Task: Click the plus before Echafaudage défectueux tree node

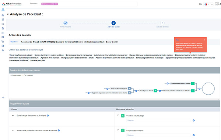Action: [168, 84]
